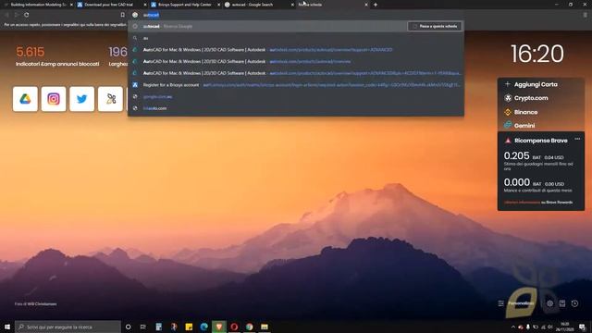This screenshot has height=333, width=592.
Task: Open Personalizza customize button
Action: click(521, 303)
